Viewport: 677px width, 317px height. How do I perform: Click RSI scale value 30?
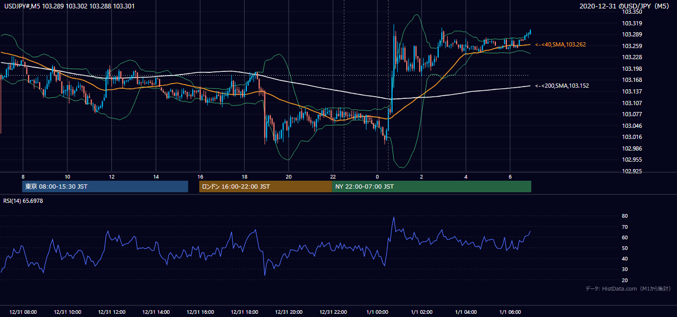pos(625,269)
